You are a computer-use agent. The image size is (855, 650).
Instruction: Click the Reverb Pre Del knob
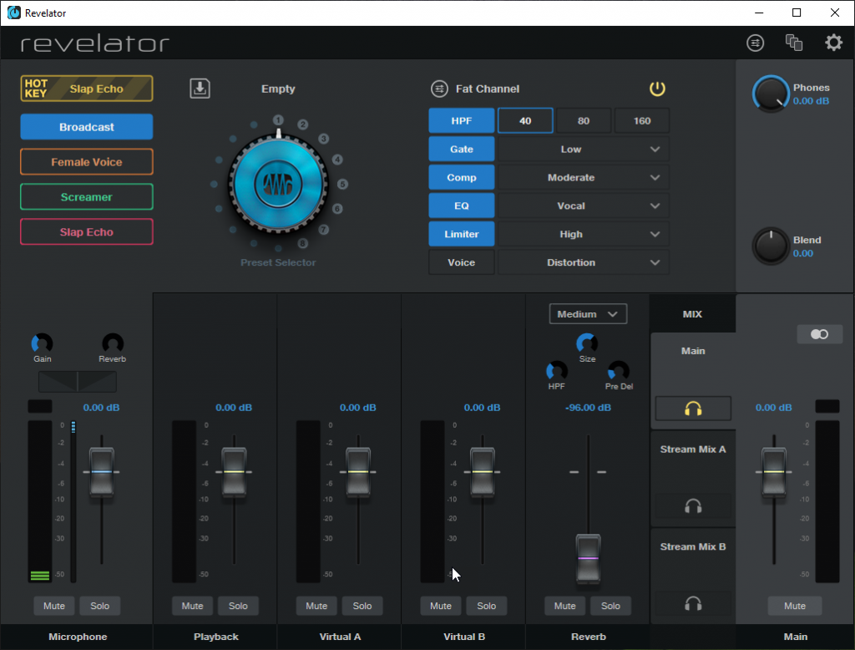point(619,371)
